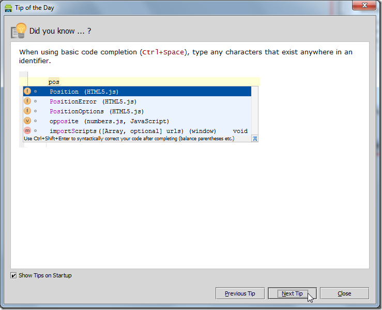This screenshot has height=310, width=382.
Task: Click the window X close button
Action: [364, 5]
